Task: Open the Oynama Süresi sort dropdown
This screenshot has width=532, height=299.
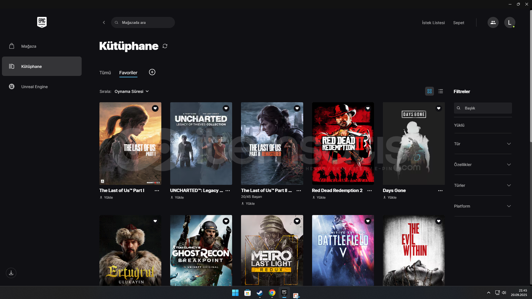Action: [x=132, y=91]
